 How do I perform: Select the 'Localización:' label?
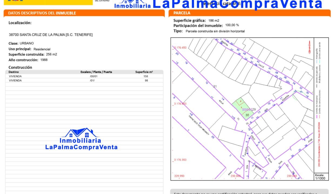point(20,23)
